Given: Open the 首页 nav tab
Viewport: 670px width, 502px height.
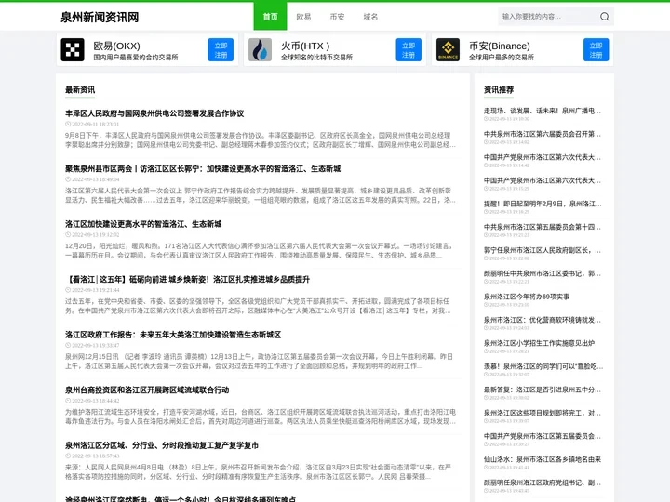Looking at the screenshot, I should (x=270, y=17).
